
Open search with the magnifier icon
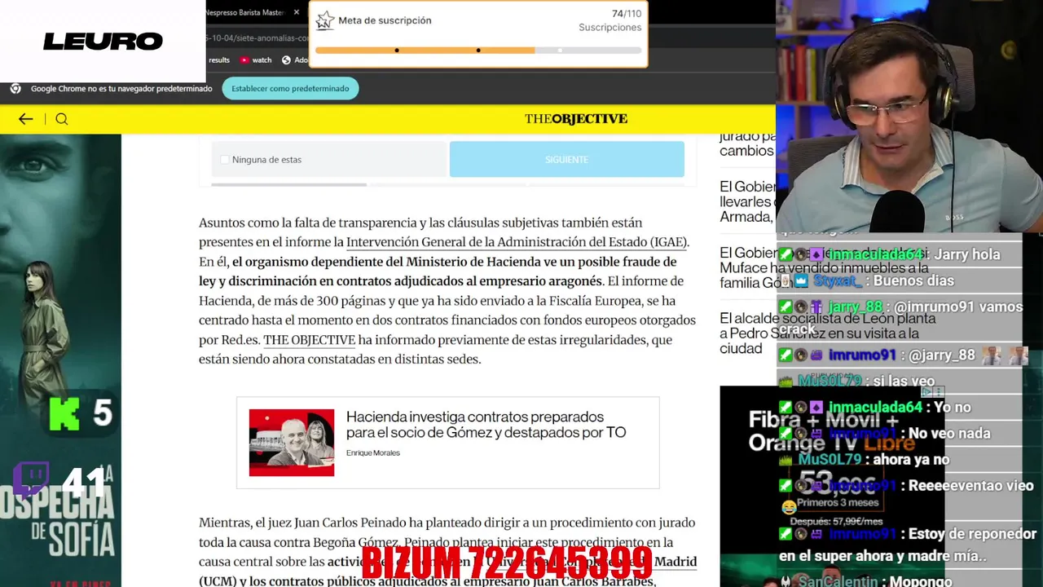[62, 119]
